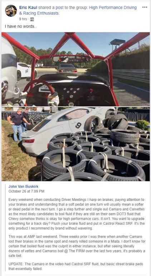Click the silver car ahead on the track
The width and height of the screenshot is (151, 276).
click(67, 69)
